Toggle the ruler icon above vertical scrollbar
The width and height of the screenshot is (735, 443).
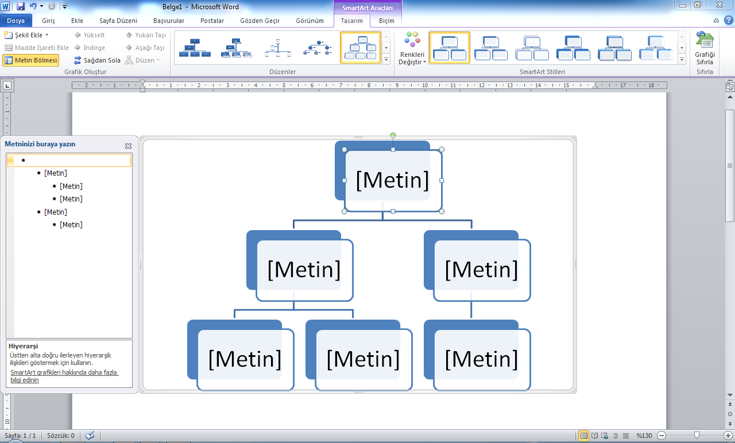(730, 87)
